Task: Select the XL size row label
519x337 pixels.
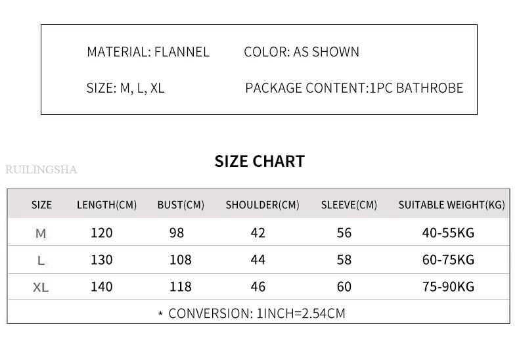Action: point(41,287)
